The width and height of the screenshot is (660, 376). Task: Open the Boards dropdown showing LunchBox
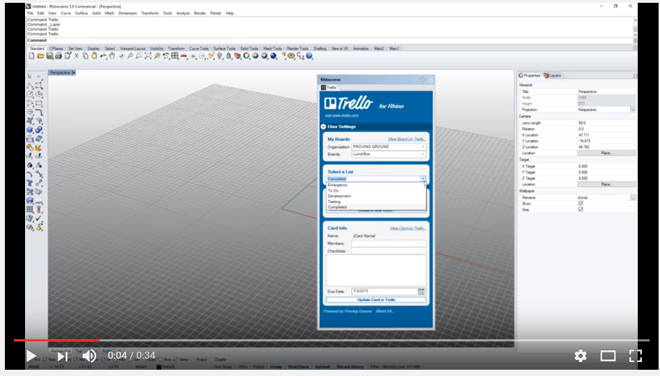(388, 154)
